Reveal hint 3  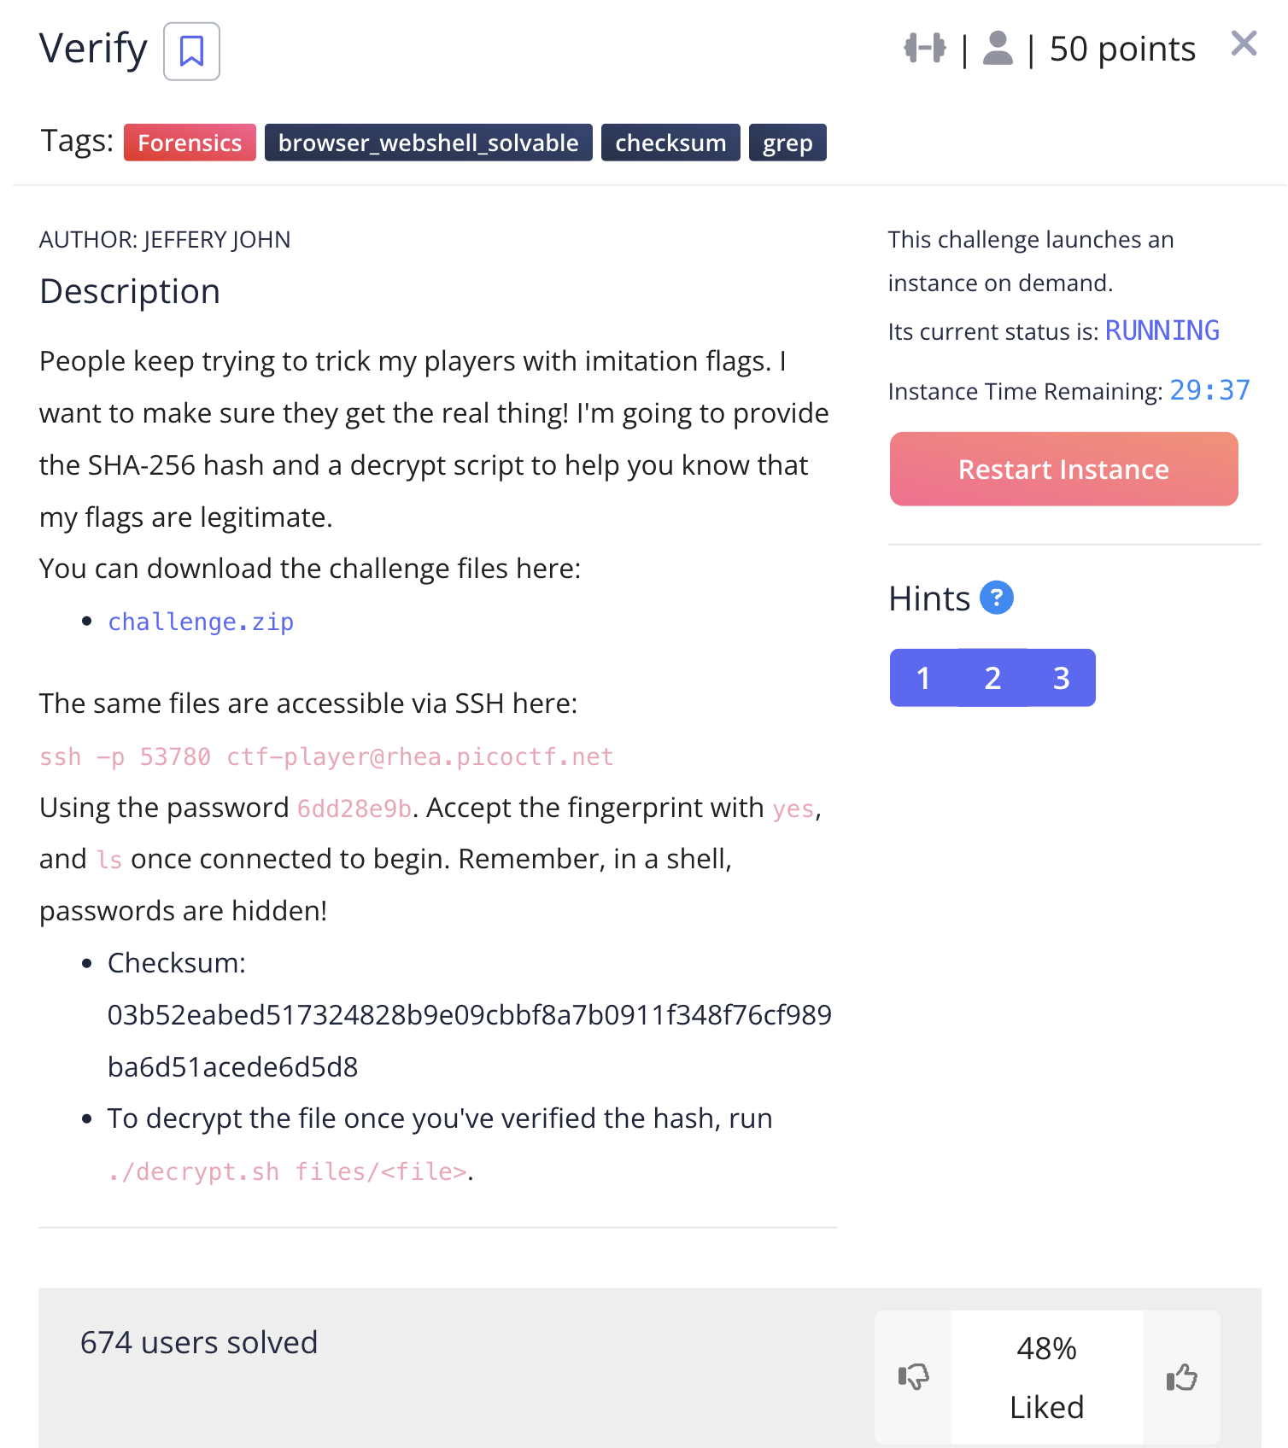pos(1062,678)
